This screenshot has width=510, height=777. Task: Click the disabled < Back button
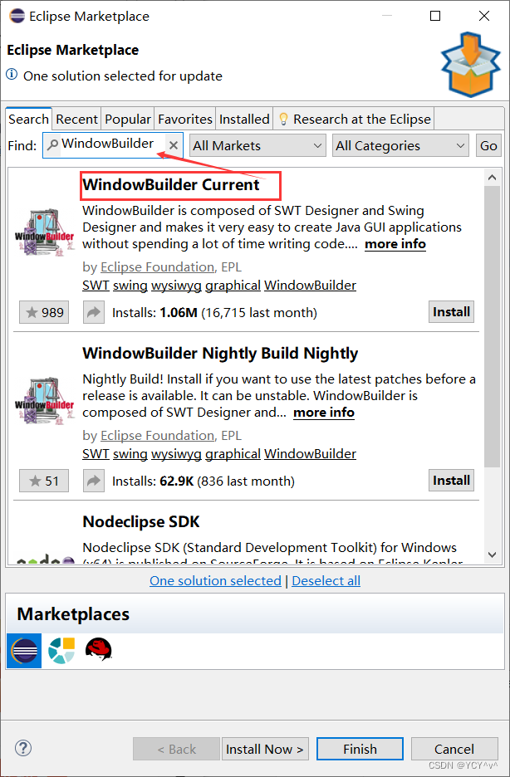click(176, 749)
